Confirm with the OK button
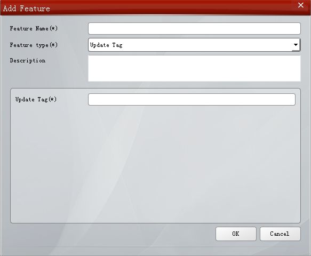The width and height of the screenshot is (311, 256). (236, 234)
